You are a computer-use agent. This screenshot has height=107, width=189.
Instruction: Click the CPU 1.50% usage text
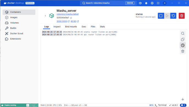click(57, 105)
